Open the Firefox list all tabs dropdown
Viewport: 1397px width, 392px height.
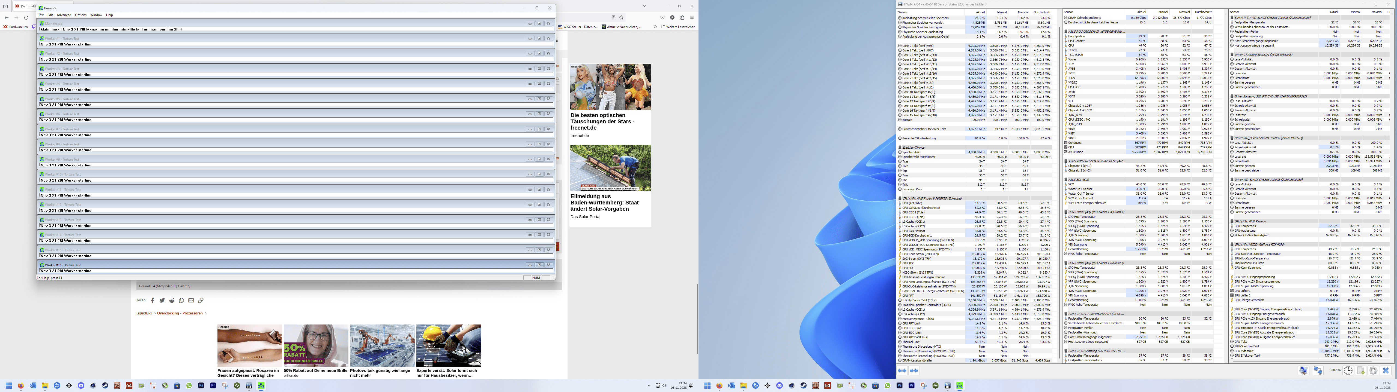[x=644, y=6]
